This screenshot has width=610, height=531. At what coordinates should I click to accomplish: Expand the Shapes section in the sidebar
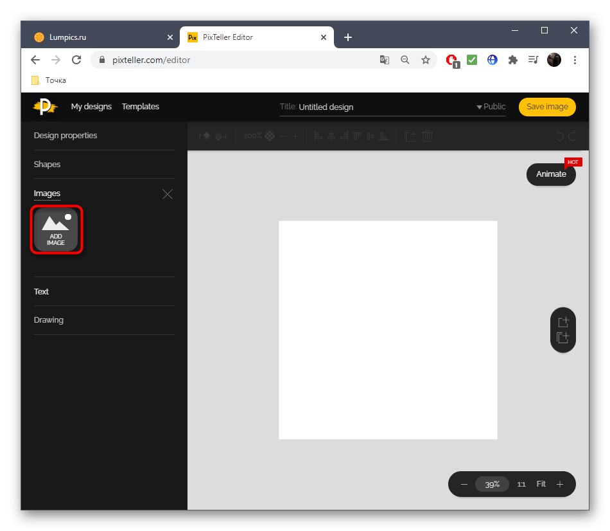(47, 165)
